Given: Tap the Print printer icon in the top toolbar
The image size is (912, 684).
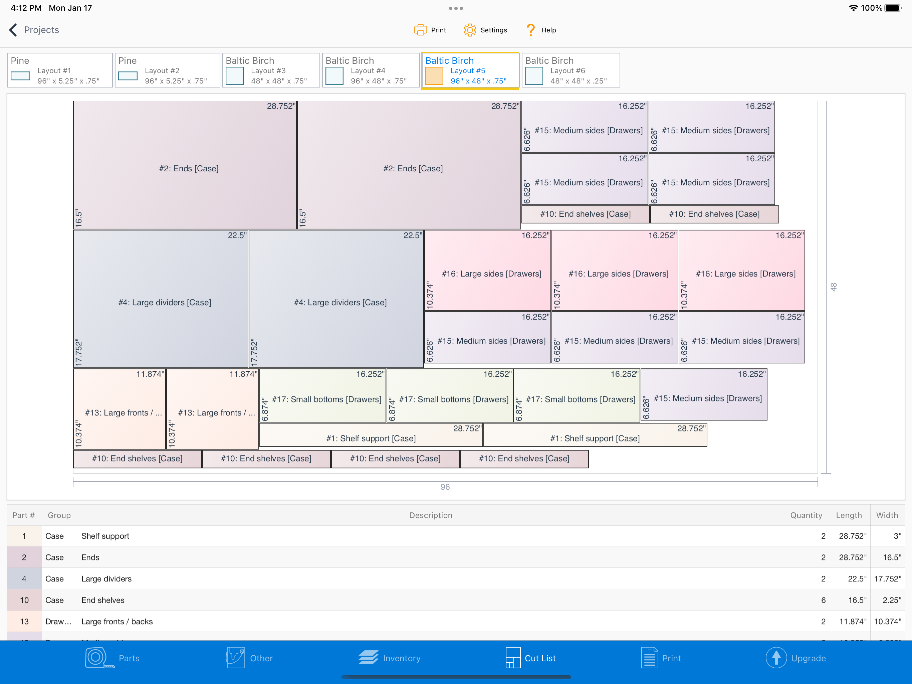Looking at the screenshot, I should point(420,30).
